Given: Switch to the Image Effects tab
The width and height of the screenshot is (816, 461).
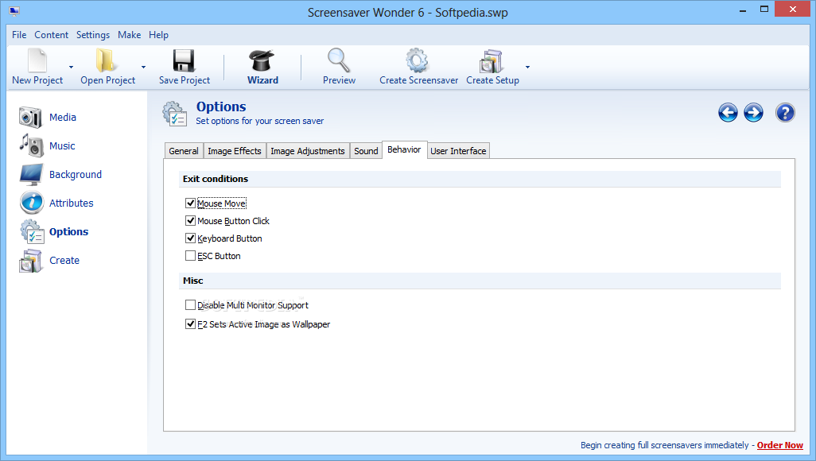Looking at the screenshot, I should click(x=235, y=151).
